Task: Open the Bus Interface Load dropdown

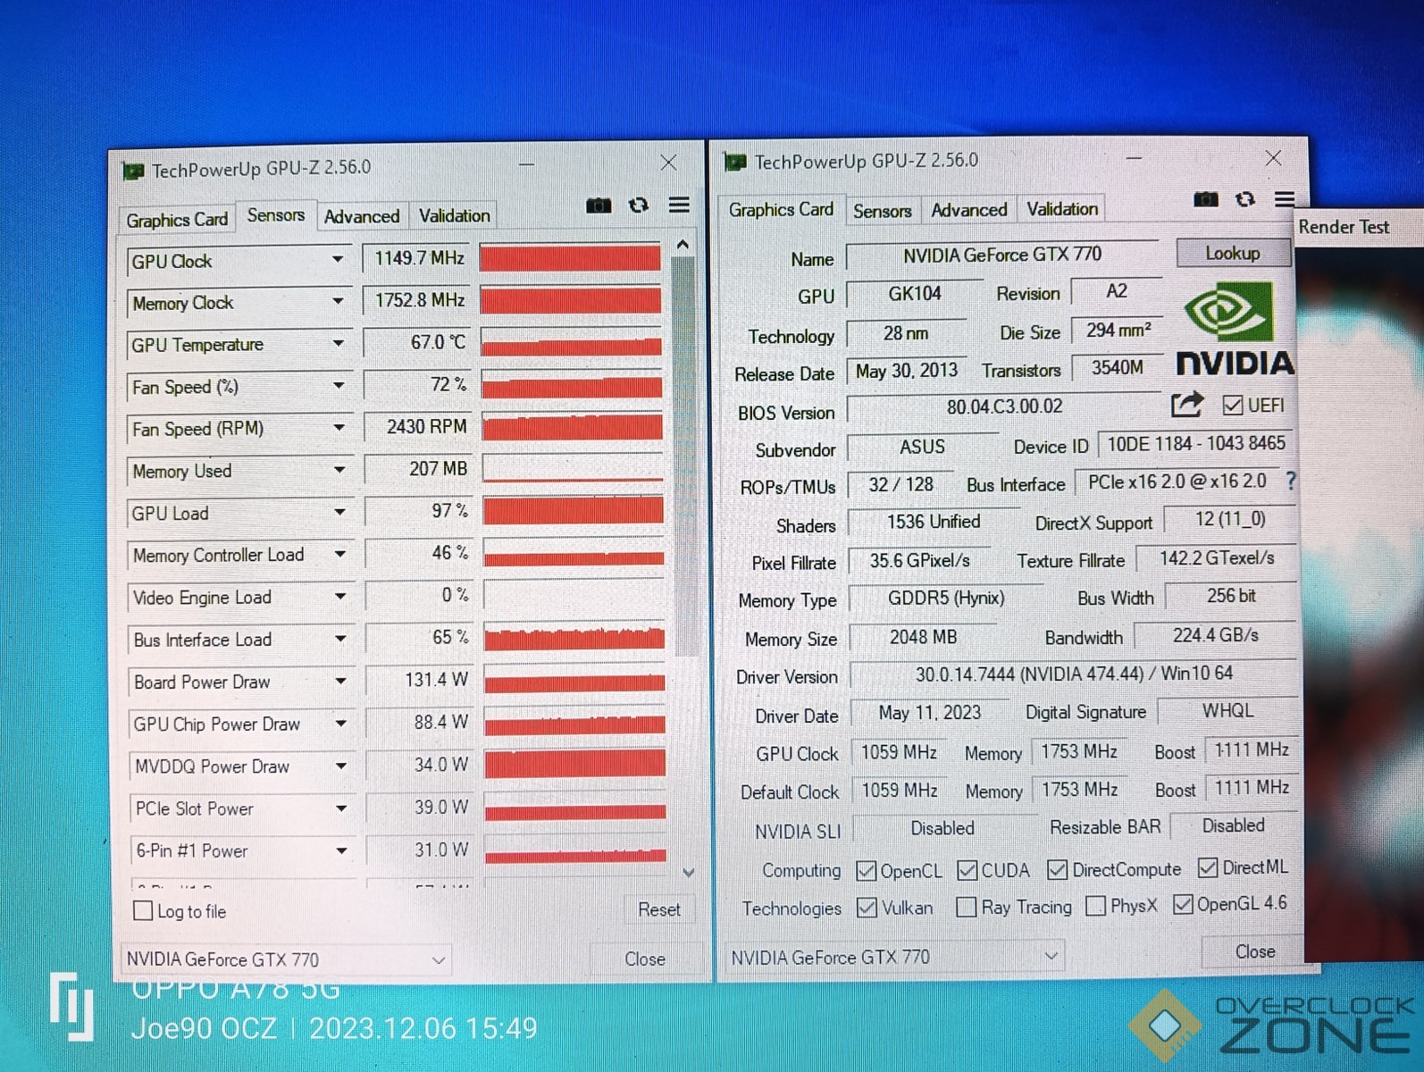Action: point(340,639)
